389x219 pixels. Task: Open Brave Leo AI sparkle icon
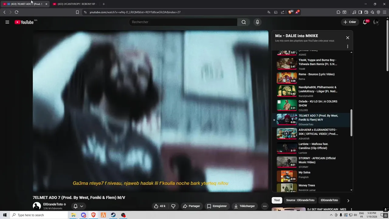pos(372,12)
